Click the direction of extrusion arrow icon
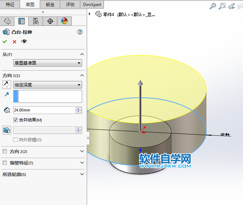 pos(7,94)
